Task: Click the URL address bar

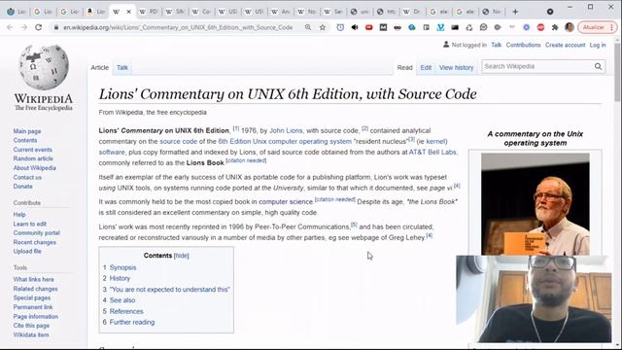Action: 178,27
